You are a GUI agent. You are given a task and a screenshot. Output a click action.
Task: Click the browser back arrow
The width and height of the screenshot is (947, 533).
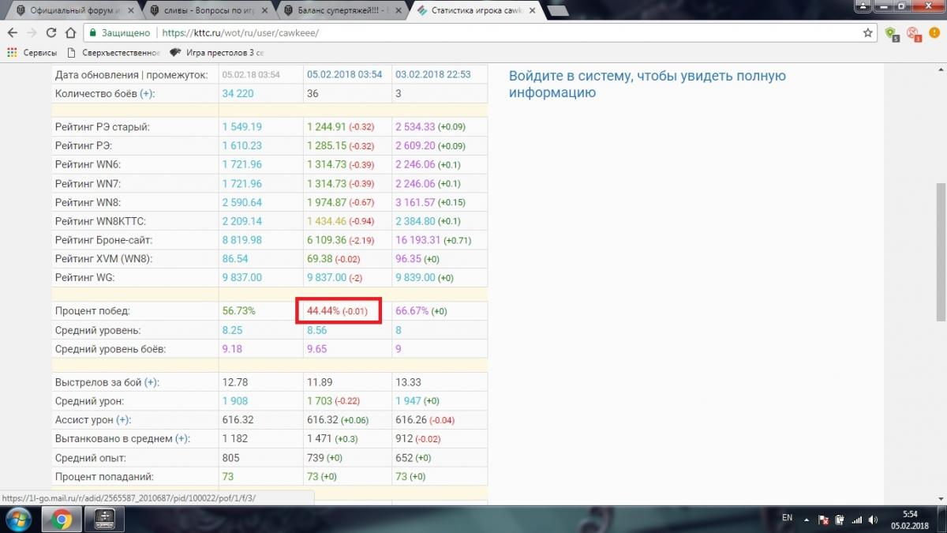12,33
